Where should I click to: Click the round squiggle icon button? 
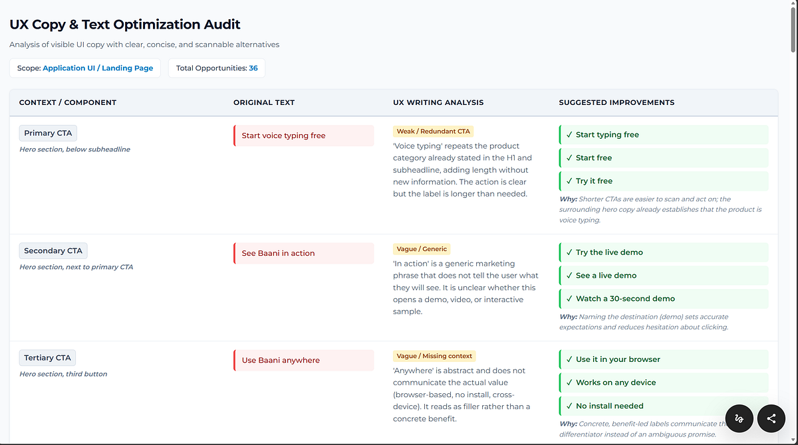point(739,418)
